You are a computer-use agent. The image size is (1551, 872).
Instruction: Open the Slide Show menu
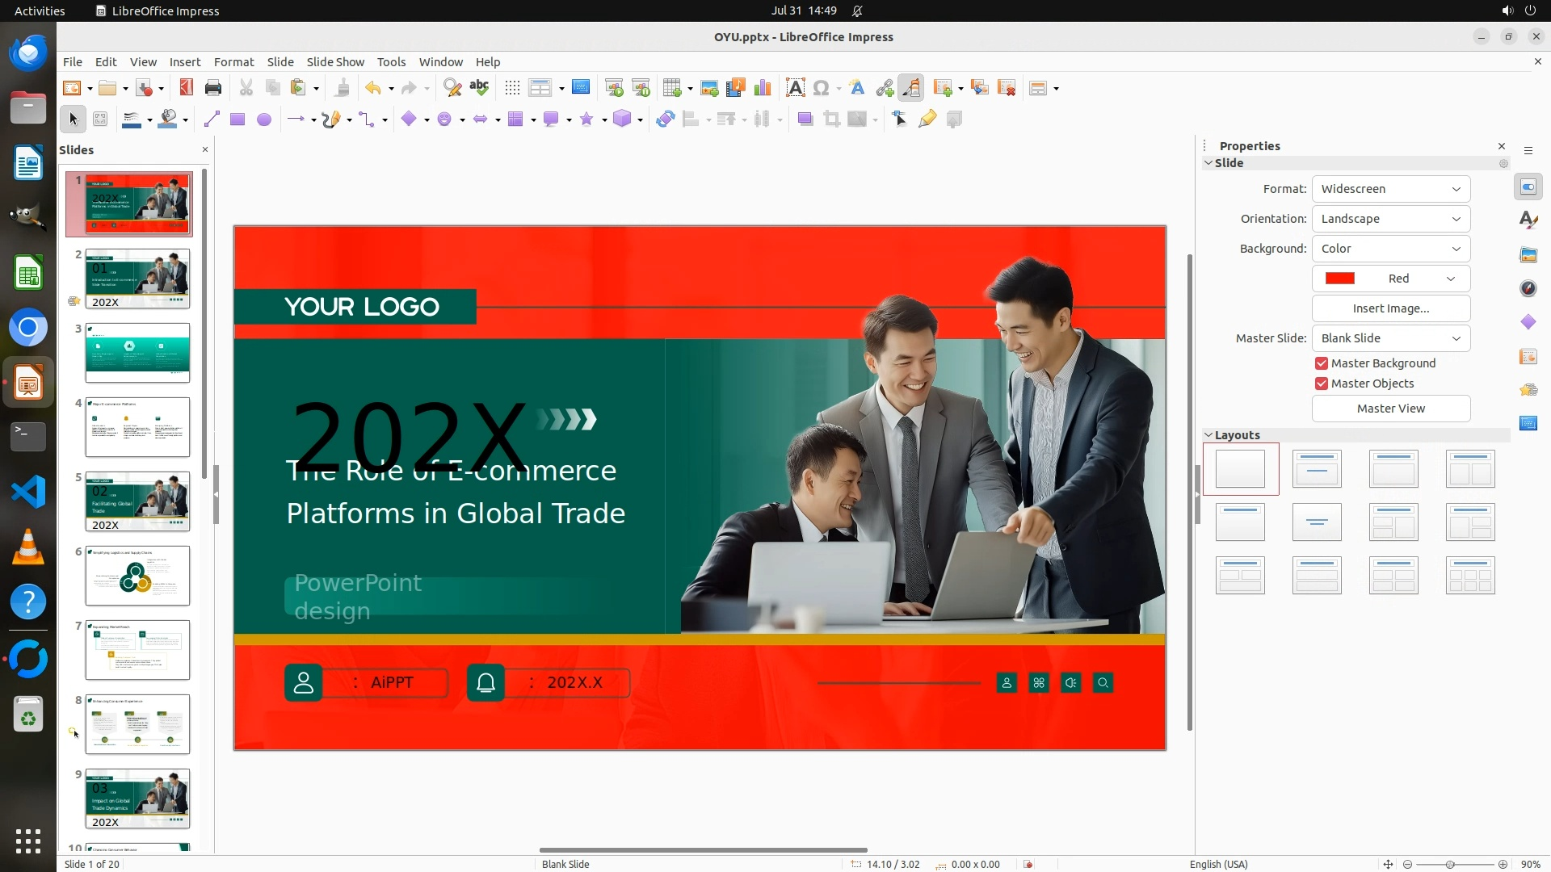coord(334,62)
